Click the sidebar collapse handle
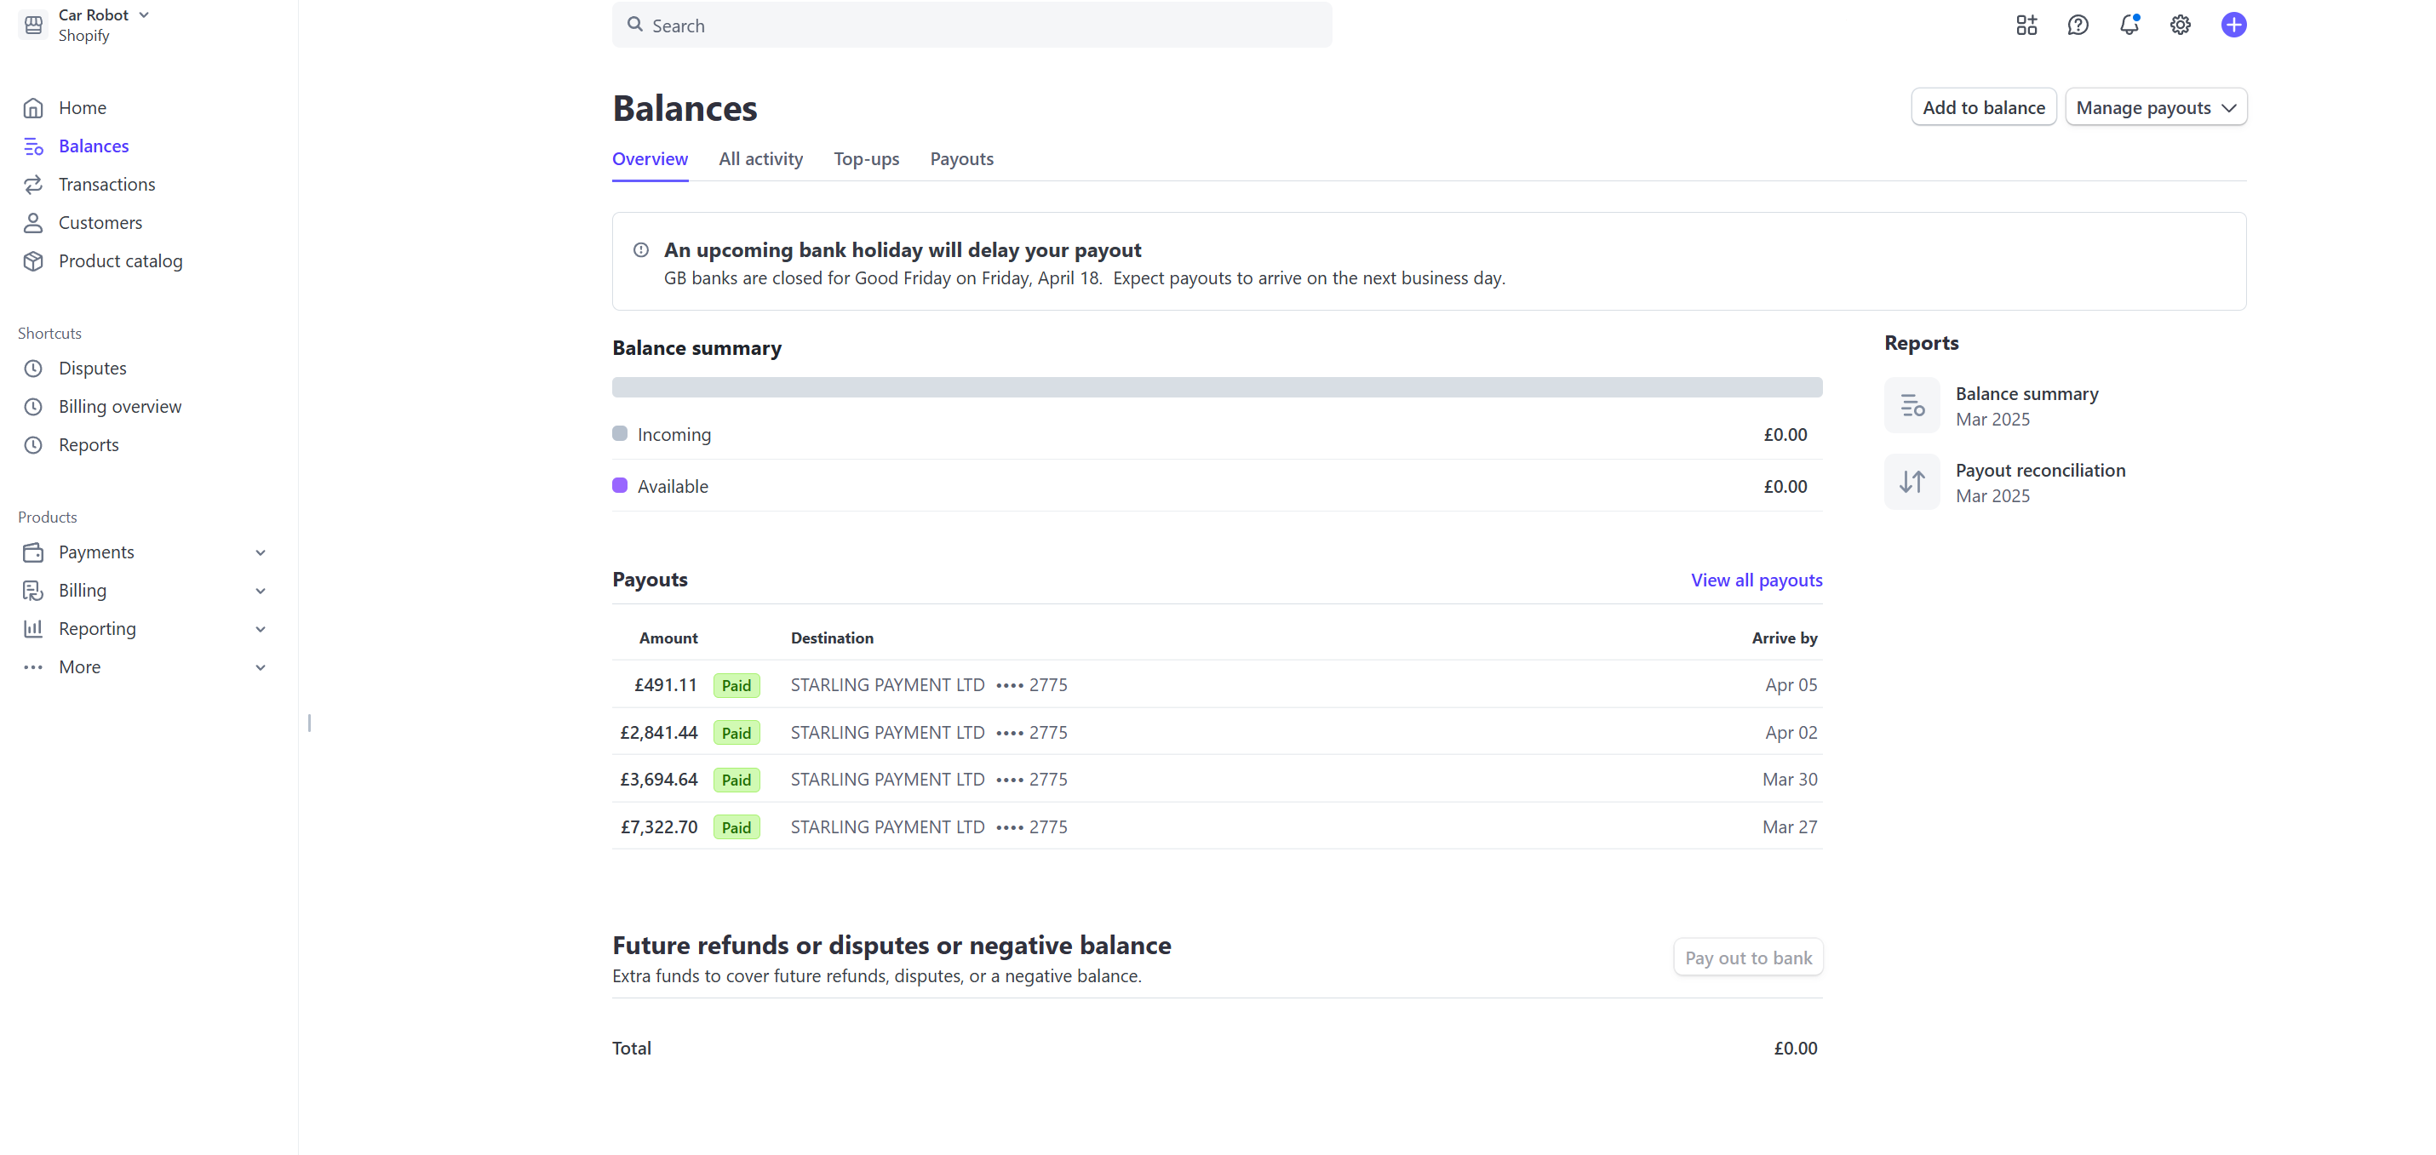The image size is (2436, 1155). [x=309, y=723]
